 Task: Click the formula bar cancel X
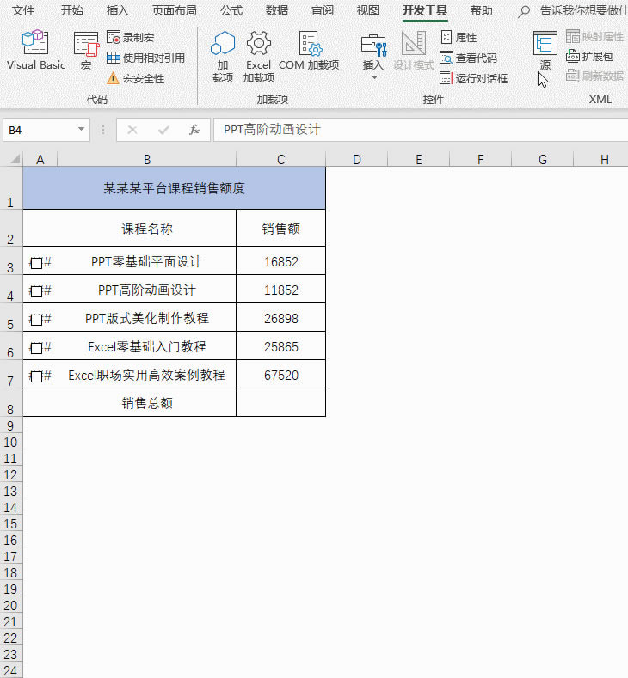pyautogui.click(x=132, y=130)
